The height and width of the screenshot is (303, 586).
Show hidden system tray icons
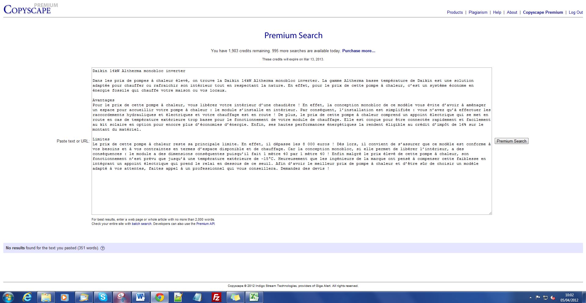point(530,298)
